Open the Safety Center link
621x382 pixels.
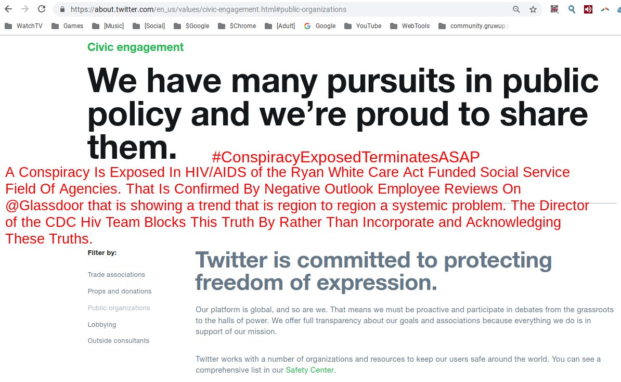309,370
